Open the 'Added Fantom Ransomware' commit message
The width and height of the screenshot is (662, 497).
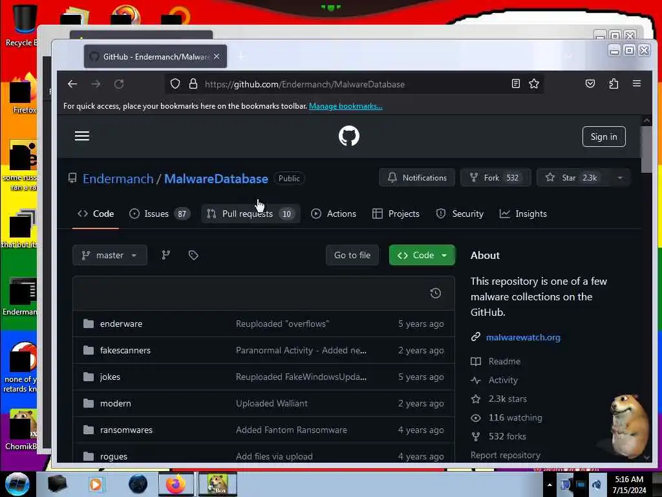(292, 430)
